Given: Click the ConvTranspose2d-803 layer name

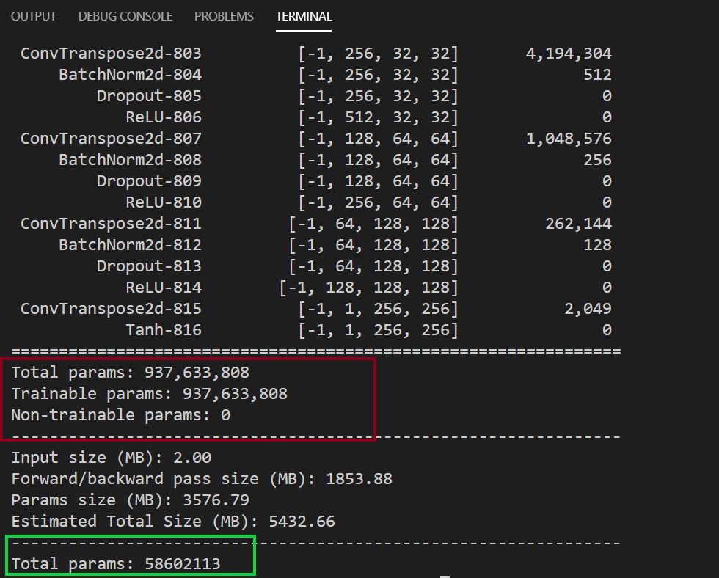Looking at the screenshot, I should coord(111,54).
